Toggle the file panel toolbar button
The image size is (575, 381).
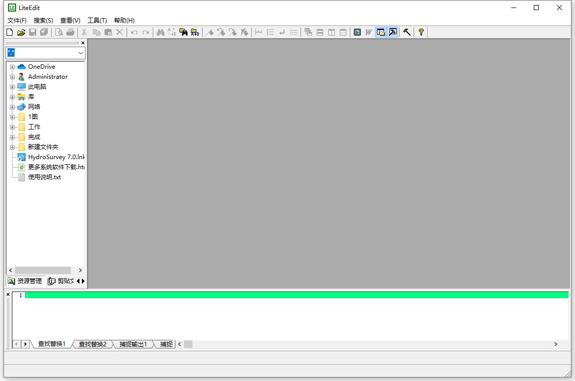point(381,32)
